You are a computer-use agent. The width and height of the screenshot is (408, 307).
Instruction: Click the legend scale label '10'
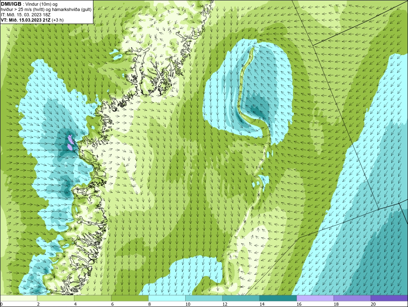point(188,304)
